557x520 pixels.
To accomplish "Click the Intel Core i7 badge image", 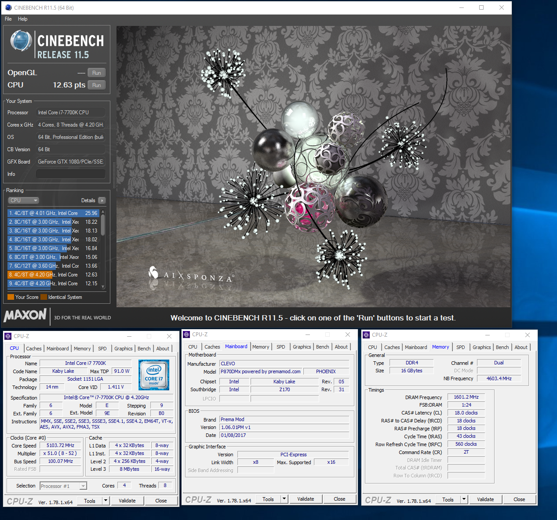I will pyautogui.click(x=154, y=375).
